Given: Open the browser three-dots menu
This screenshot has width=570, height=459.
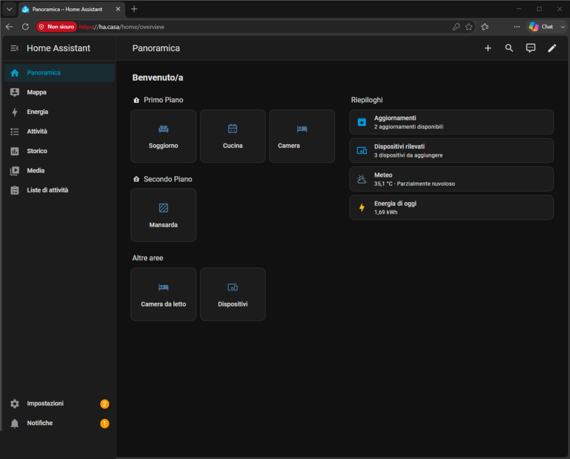Looking at the screenshot, I should pos(517,27).
